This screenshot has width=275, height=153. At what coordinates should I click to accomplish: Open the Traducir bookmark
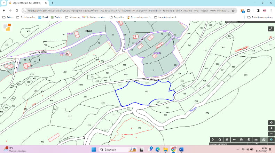tap(56, 17)
